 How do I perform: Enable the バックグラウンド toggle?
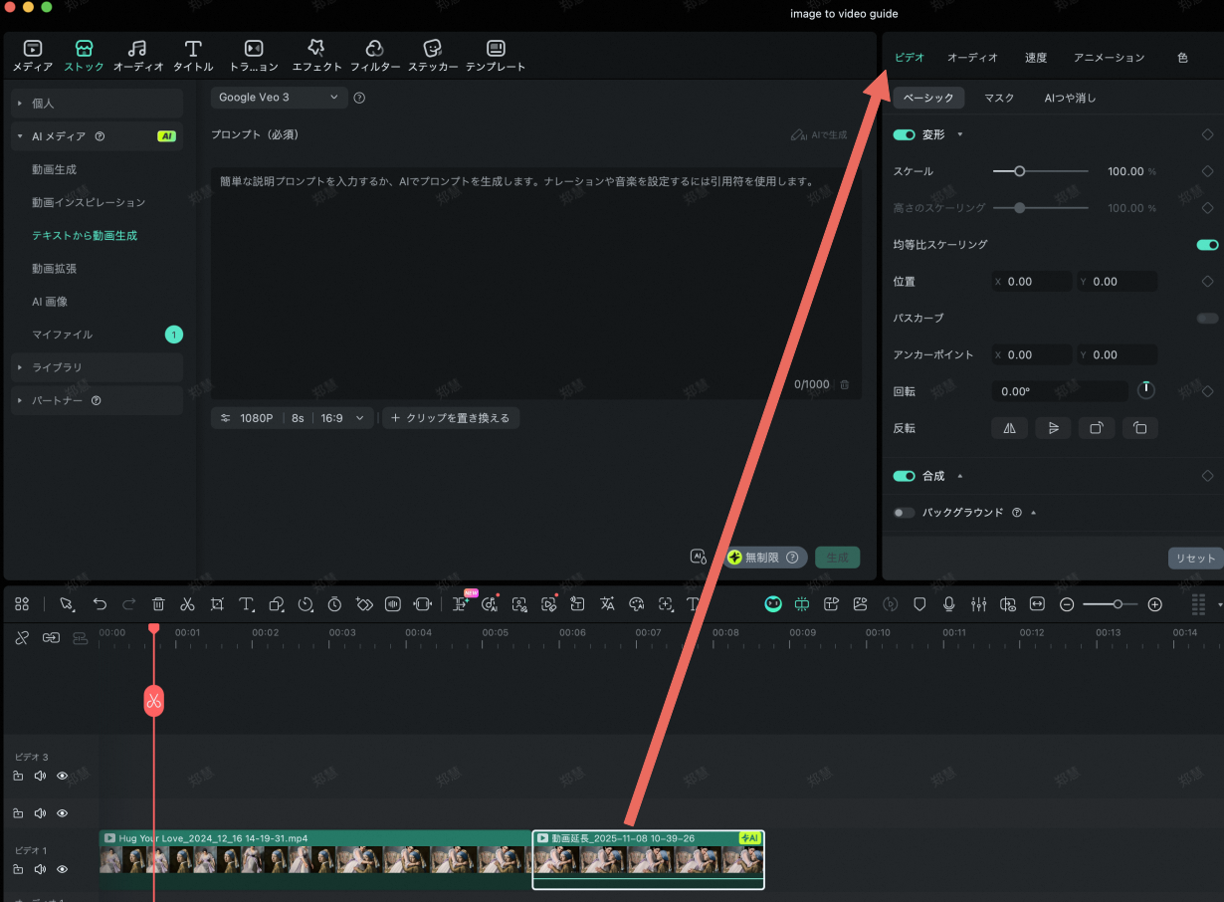point(904,513)
